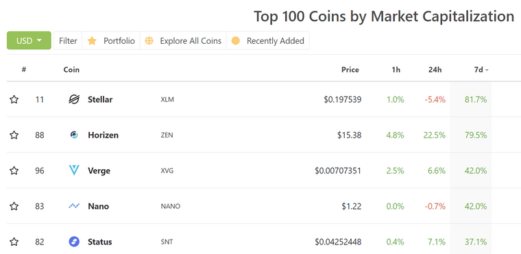This screenshot has height=254, width=521.
Task: Toggle favorite star for Status
Action: point(14,242)
